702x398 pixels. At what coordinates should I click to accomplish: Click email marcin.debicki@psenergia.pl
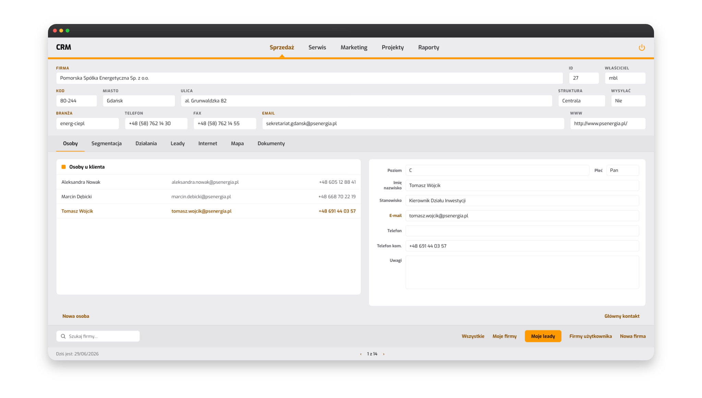[201, 197]
